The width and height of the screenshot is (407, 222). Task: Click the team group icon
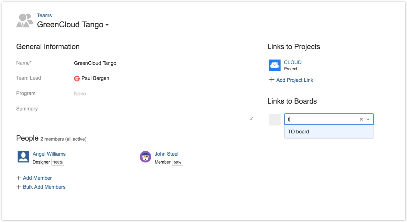24,20
